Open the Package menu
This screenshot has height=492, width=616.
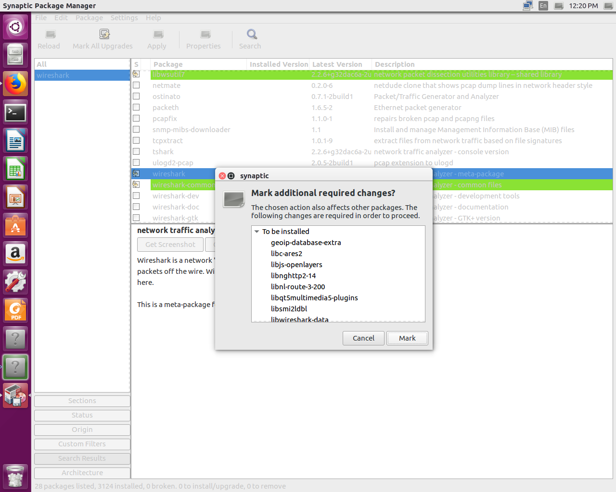click(89, 18)
